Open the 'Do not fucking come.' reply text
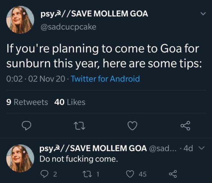The height and width of the screenshot is (183, 212). (x=79, y=159)
